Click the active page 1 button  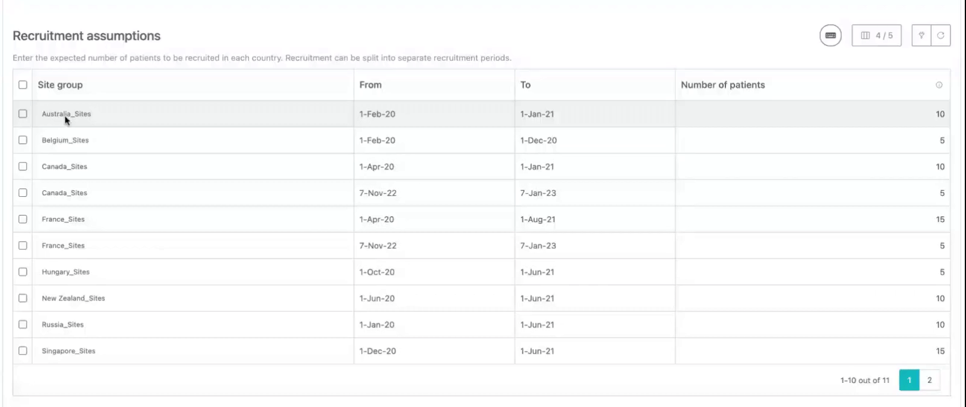coord(909,380)
